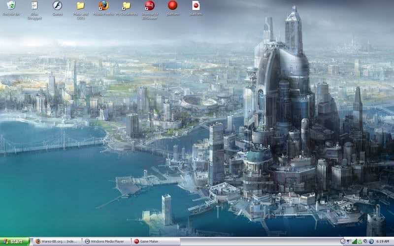Viewport: 394px width, 246px height.
Task: Select the Shortcut to IRISloader icon
Action: pos(150,6)
